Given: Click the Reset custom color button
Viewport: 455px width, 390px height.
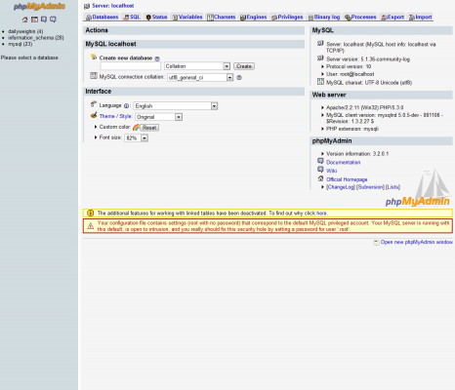Looking at the screenshot, I should [149, 128].
